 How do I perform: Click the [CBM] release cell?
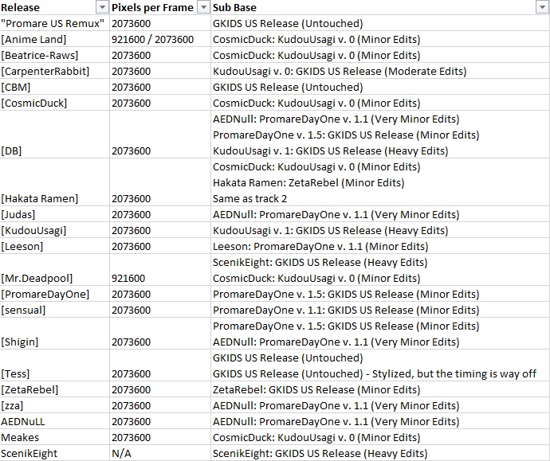click(55, 88)
